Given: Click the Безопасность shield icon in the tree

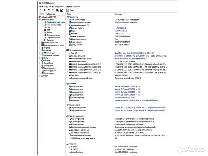Looking at the screenshot, I should [42, 68].
